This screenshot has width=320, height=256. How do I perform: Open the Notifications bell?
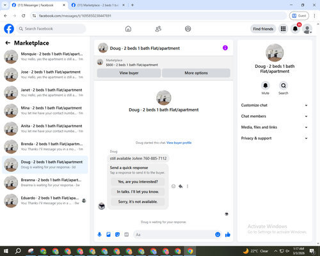pyautogui.click(x=295, y=29)
